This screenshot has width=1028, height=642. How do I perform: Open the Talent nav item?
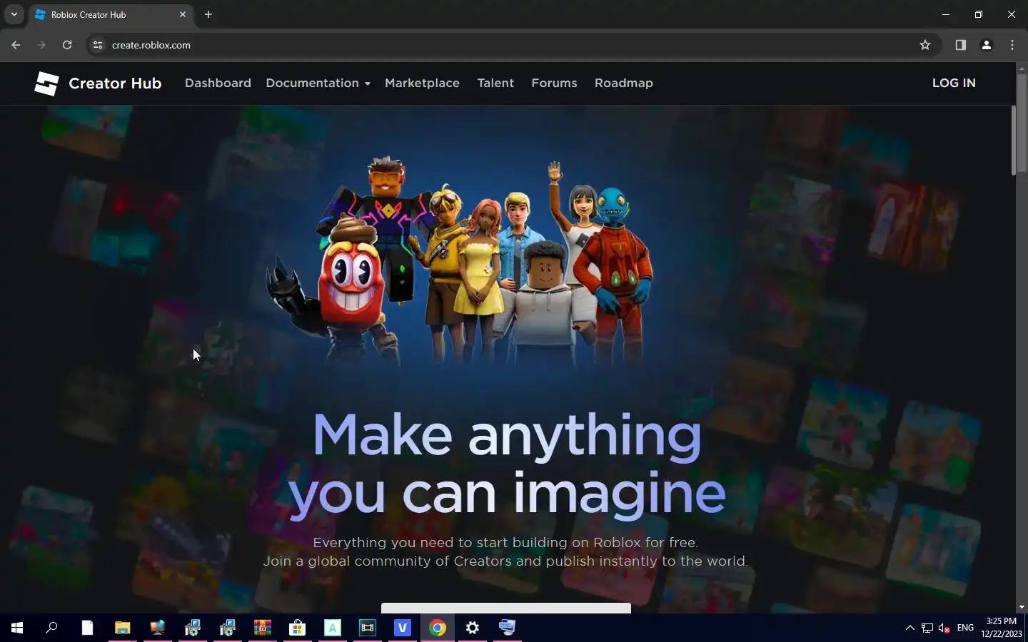pyautogui.click(x=495, y=83)
